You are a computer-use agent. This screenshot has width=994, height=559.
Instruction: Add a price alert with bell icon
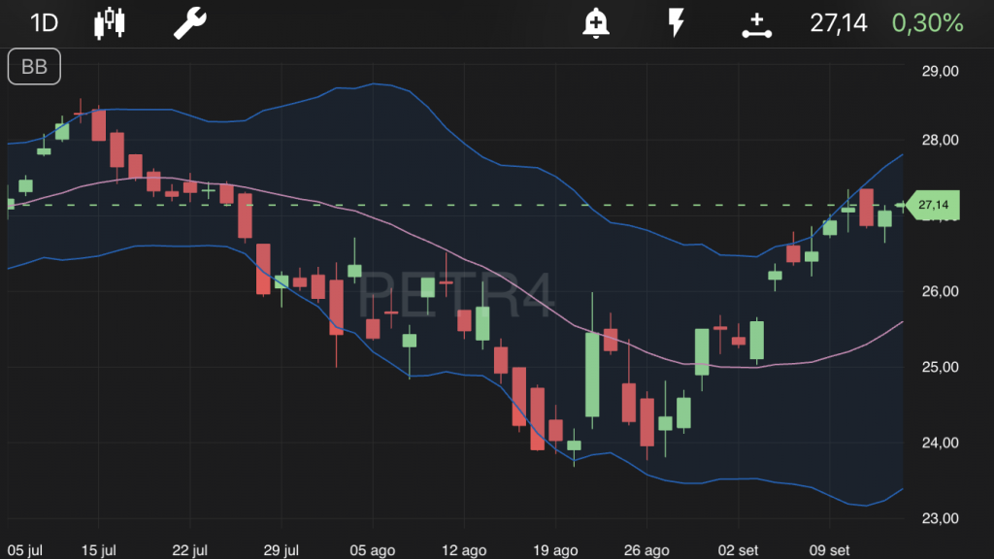pyautogui.click(x=595, y=23)
